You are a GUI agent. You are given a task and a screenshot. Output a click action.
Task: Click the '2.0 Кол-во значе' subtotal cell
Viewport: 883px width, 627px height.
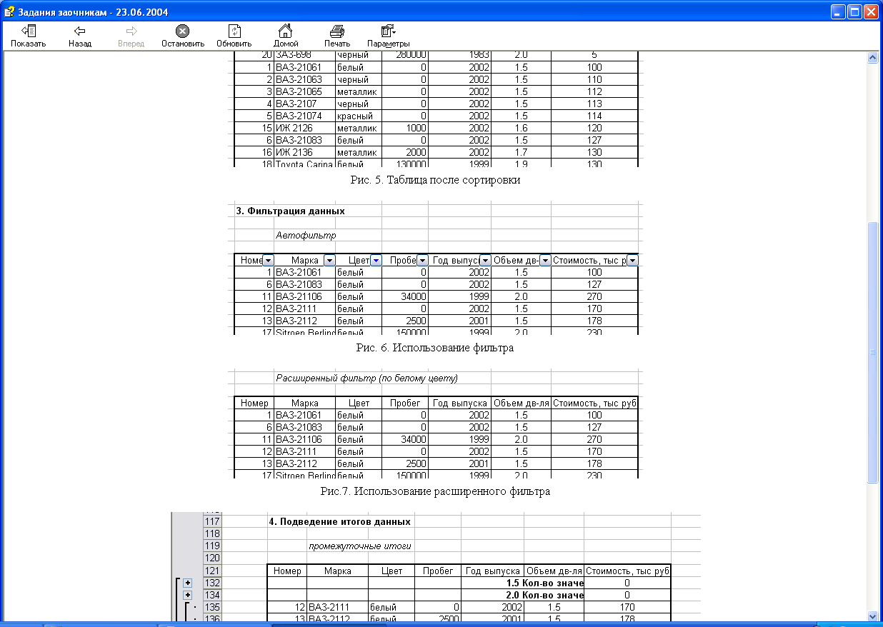pos(524,595)
